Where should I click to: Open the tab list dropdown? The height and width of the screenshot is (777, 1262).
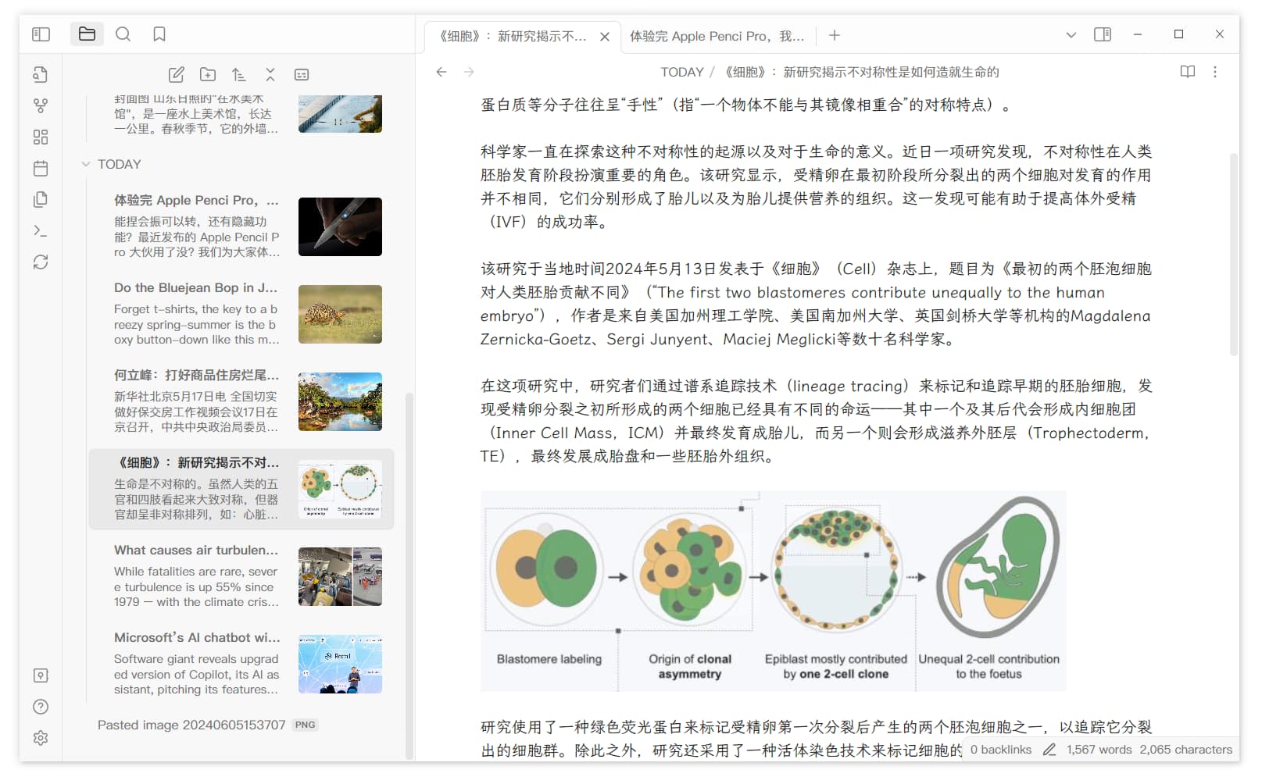tap(1071, 34)
